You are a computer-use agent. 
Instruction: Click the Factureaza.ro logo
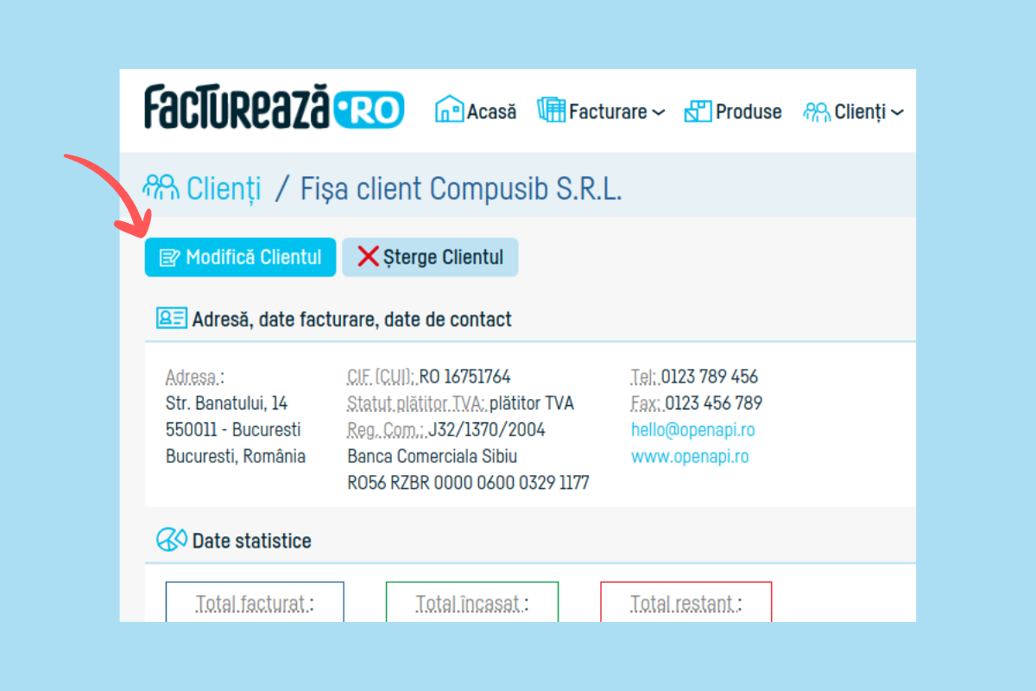point(274,108)
